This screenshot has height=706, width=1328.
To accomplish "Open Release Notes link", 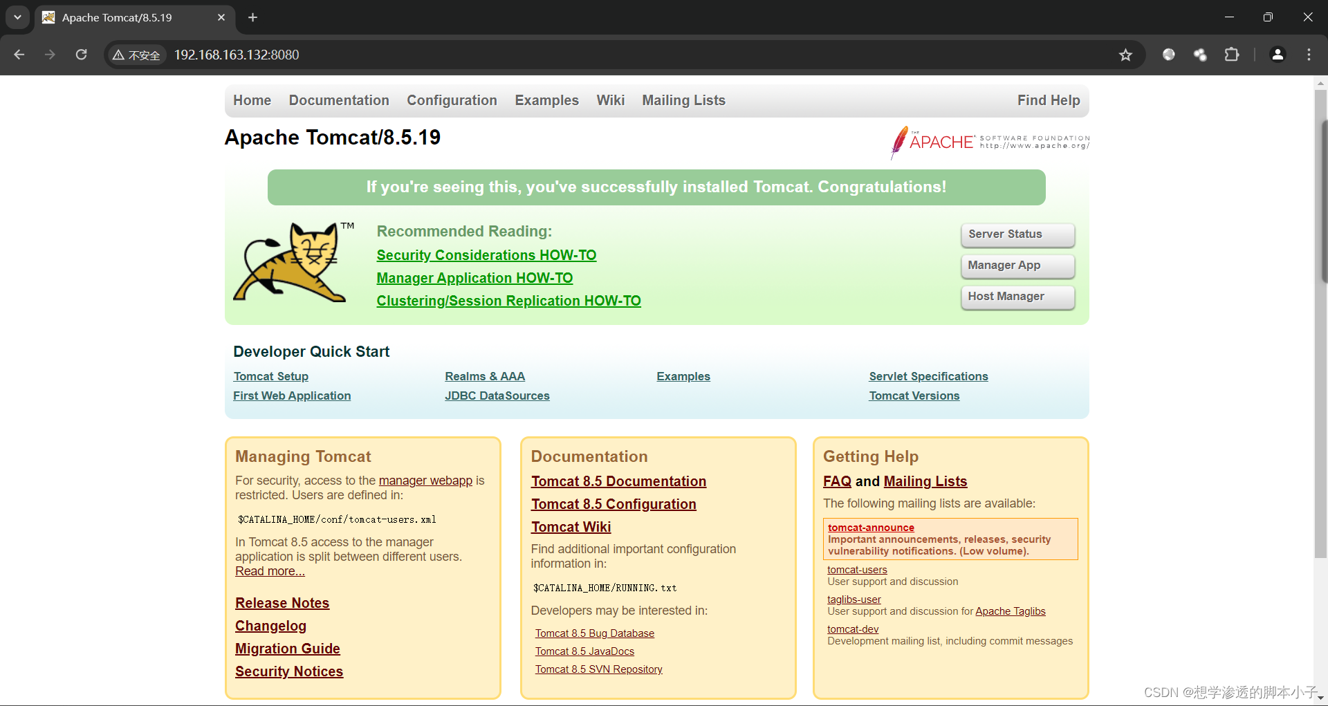I will tap(282, 603).
